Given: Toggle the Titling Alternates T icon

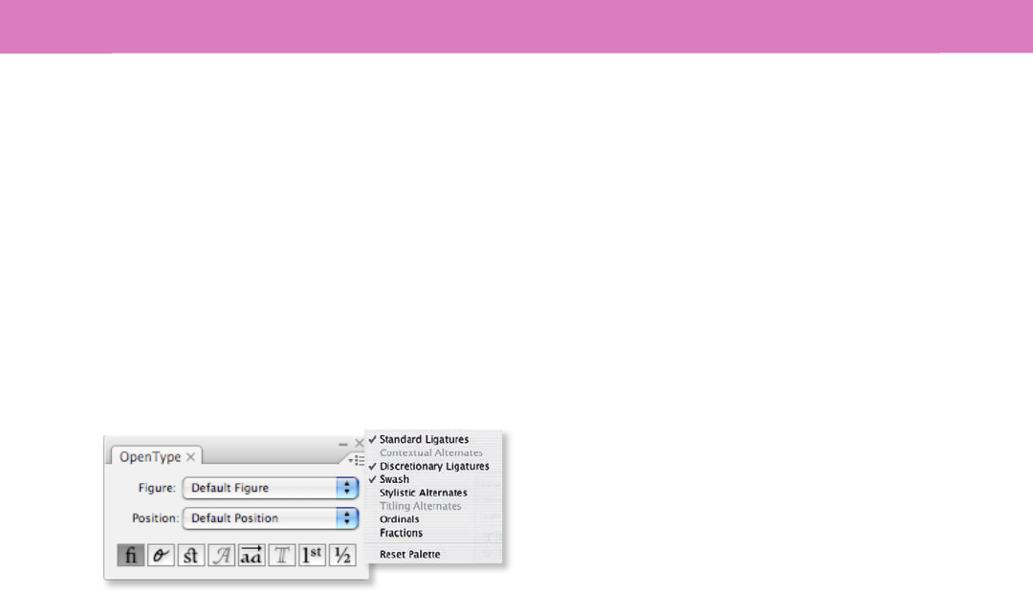Looking at the screenshot, I should pyautogui.click(x=282, y=556).
